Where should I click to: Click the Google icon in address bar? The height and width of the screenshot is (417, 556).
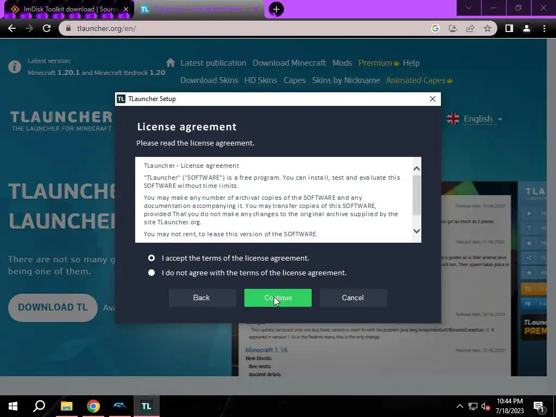click(435, 28)
